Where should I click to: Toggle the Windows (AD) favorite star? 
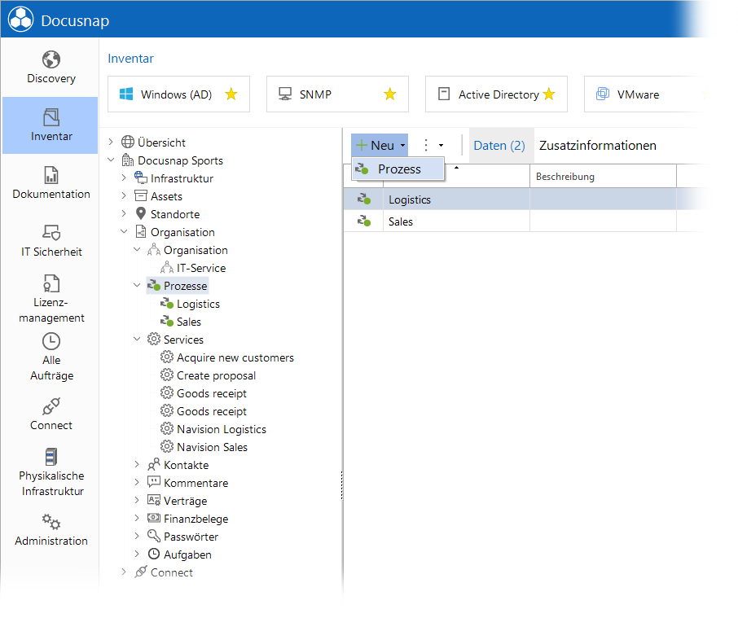[x=231, y=94]
